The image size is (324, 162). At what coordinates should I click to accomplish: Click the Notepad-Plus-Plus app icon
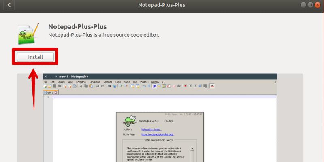28,34
